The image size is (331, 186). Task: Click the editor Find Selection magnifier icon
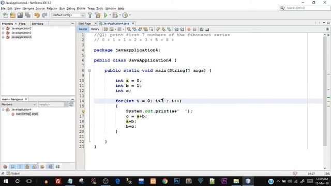tap(129, 29)
